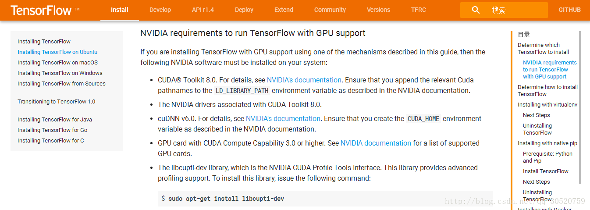Image resolution: width=590 pixels, height=210 pixels.
Task: Jump to Prerequisite: Python and Pip
Action: click(x=547, y=157)
